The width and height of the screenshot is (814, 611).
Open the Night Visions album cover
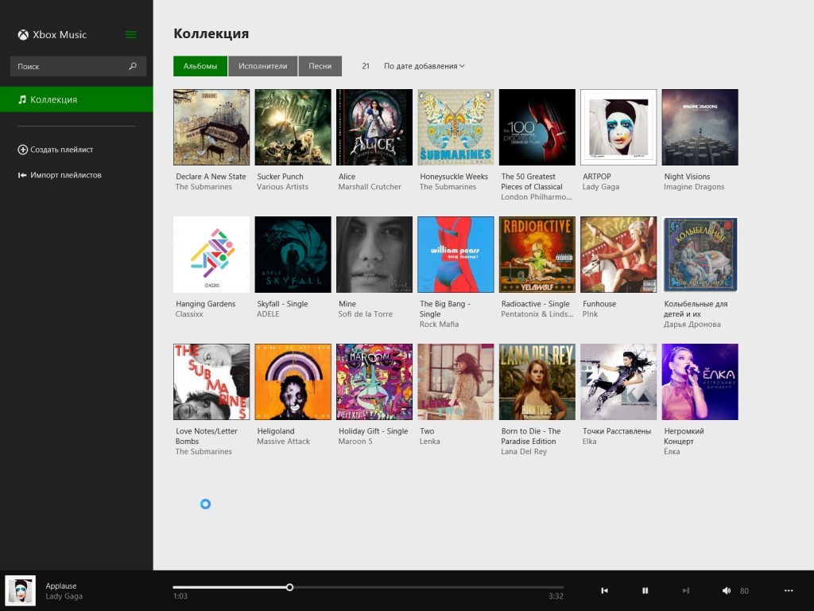tap(700, 127)
